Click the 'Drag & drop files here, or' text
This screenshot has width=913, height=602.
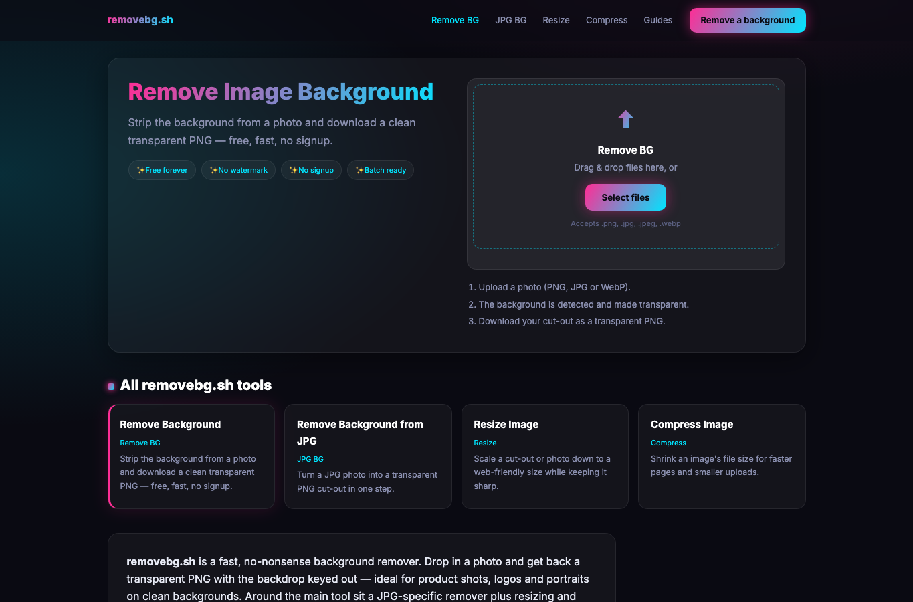[625, 167]
